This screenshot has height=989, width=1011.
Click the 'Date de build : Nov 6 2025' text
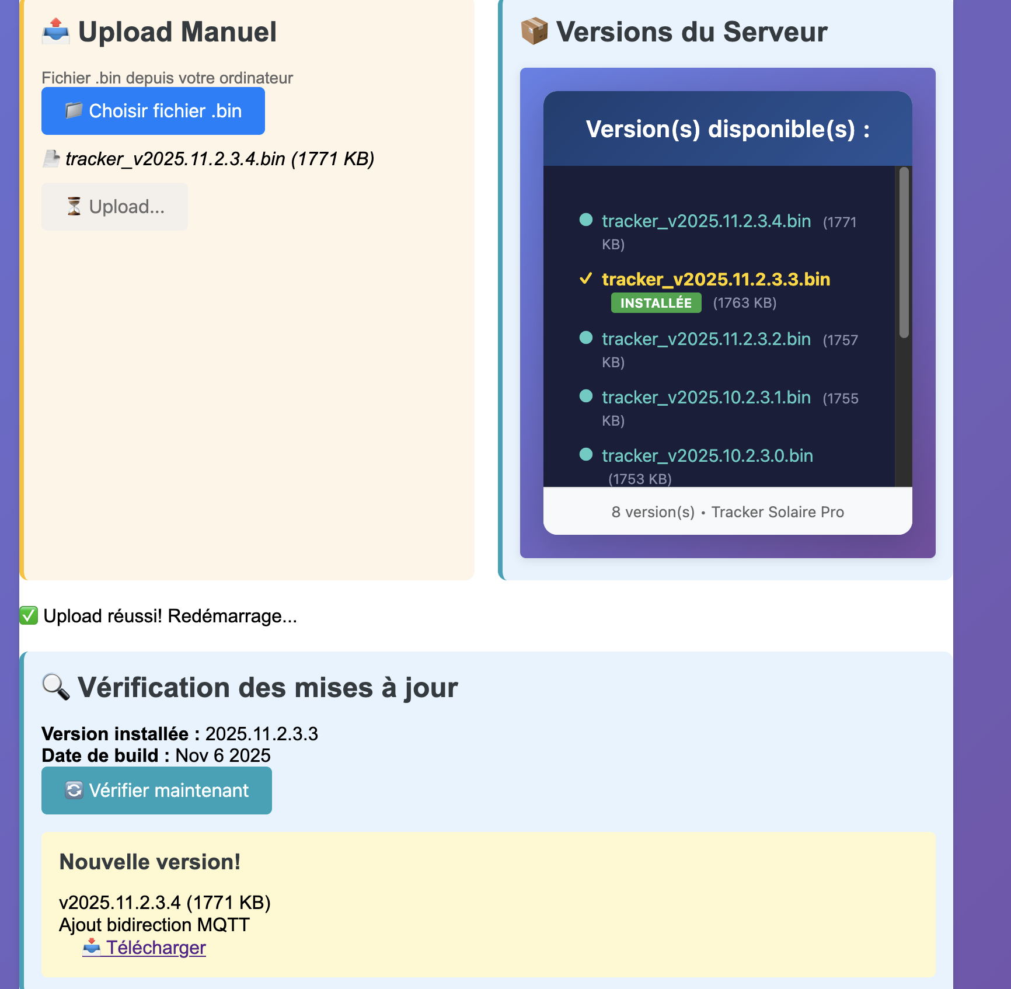156,755
